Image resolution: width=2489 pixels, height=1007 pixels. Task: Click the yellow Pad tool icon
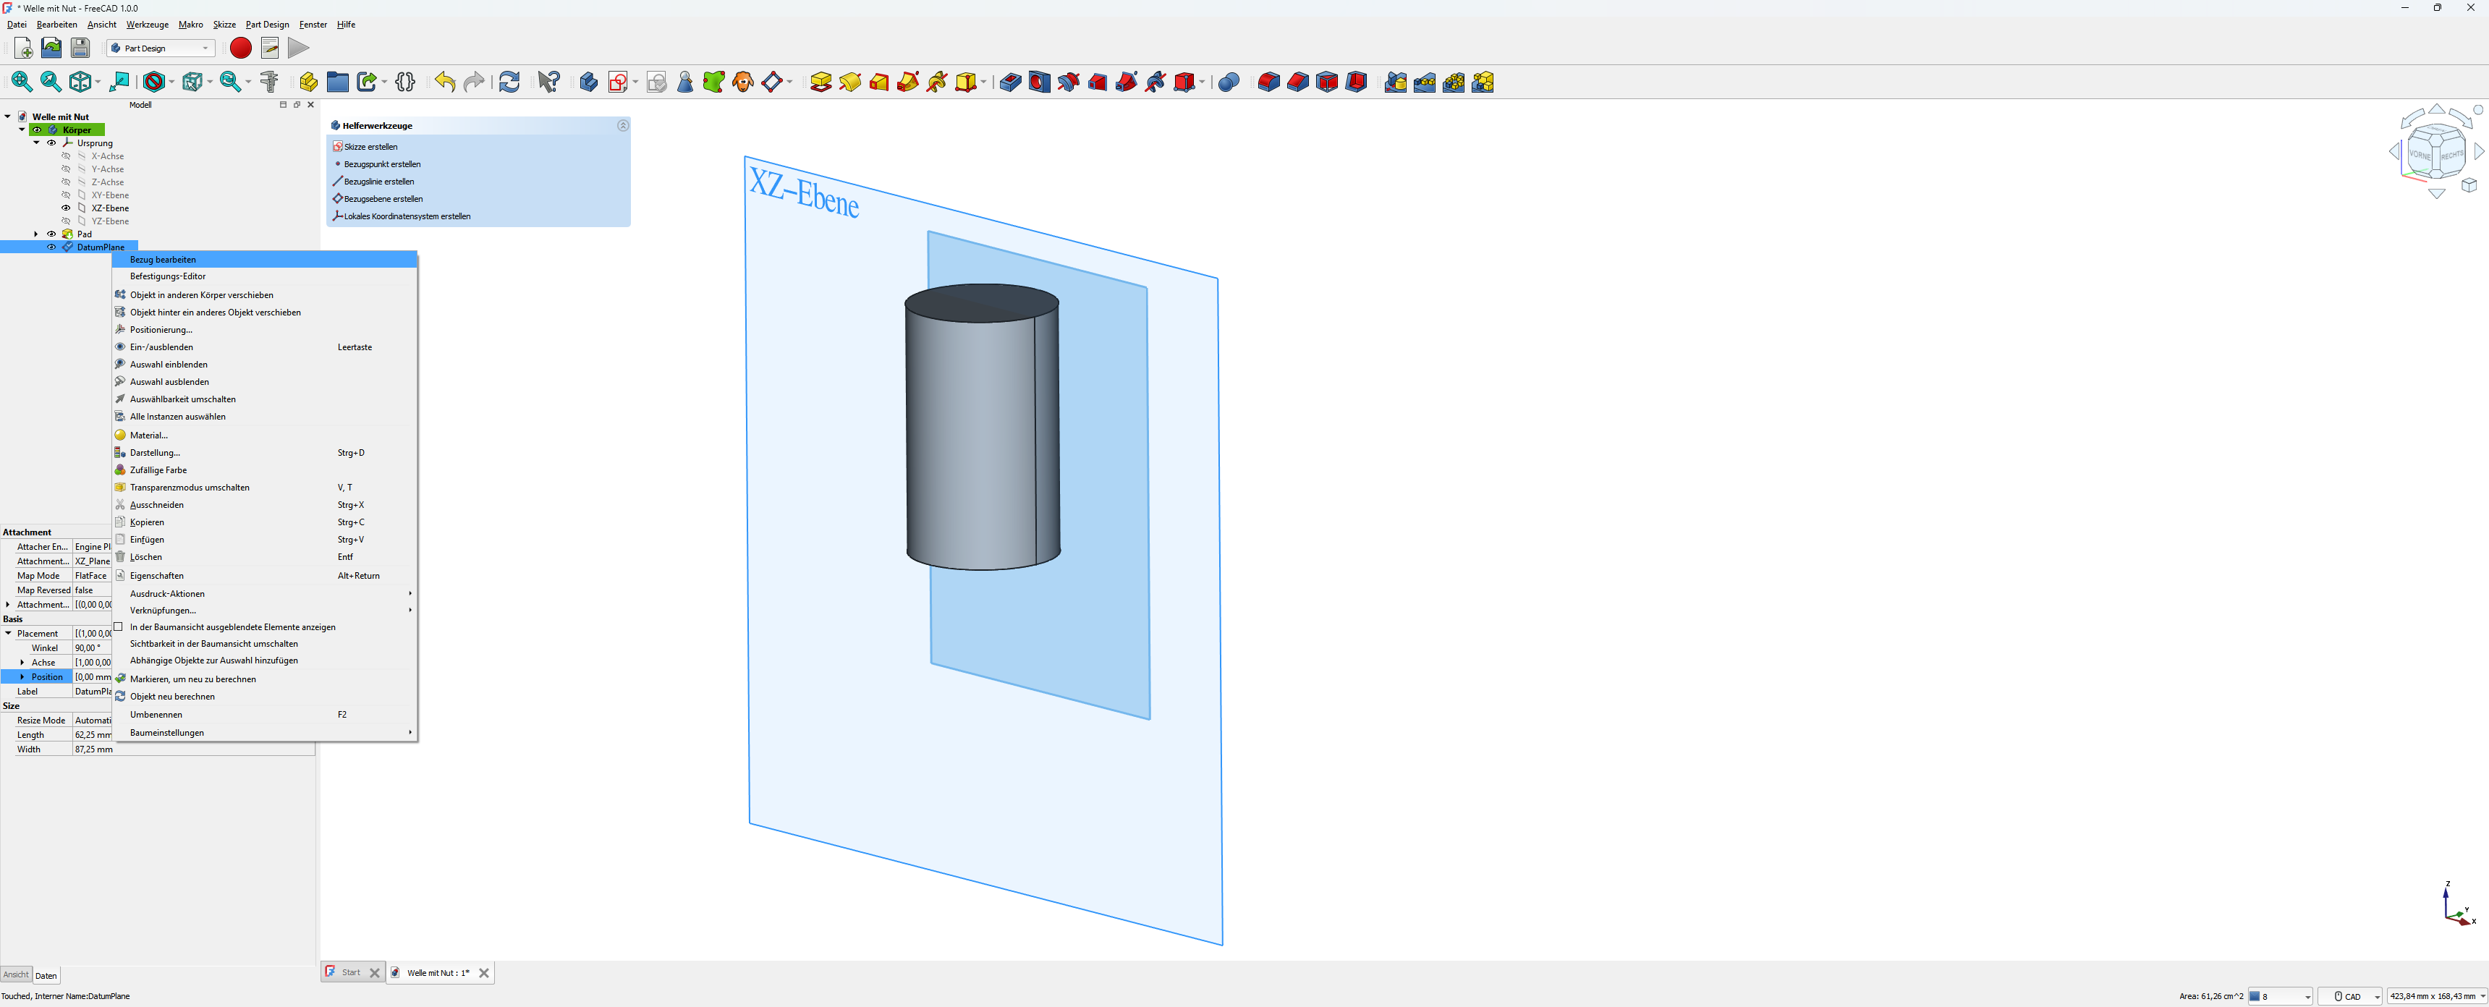(x=821, y=82)
